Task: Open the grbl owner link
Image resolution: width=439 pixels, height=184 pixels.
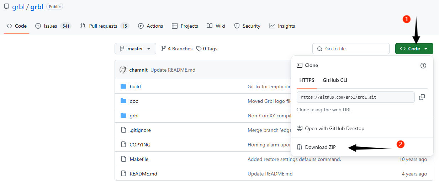Action: click(18, 7)
